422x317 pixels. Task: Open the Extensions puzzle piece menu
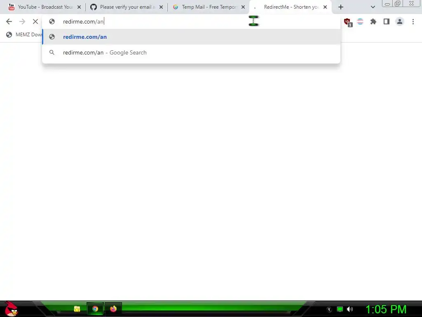pos(373,21)
